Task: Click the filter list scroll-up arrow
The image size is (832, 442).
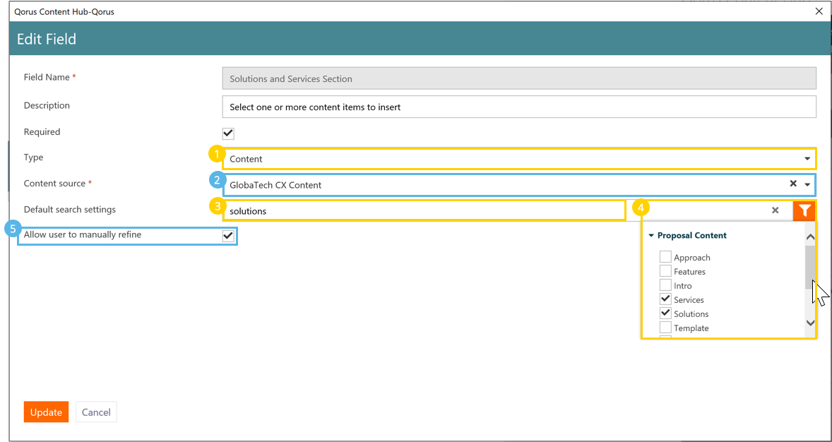Action: [x=810, y=237]
